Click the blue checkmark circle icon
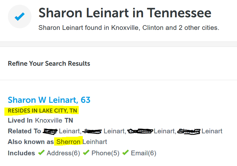Image resolution: width=237 pixels, height=166 pixels. (x=20, y=16)
